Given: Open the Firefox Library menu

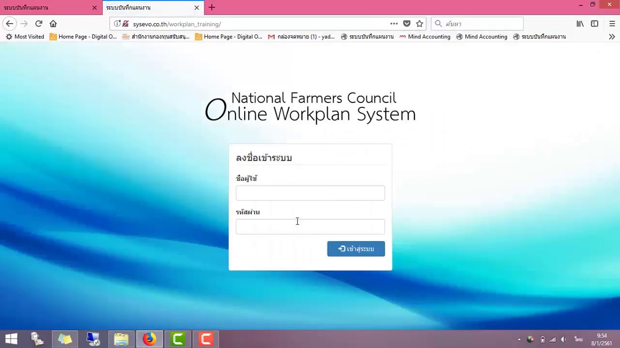Looking at the screenshot, I should 580,24.
